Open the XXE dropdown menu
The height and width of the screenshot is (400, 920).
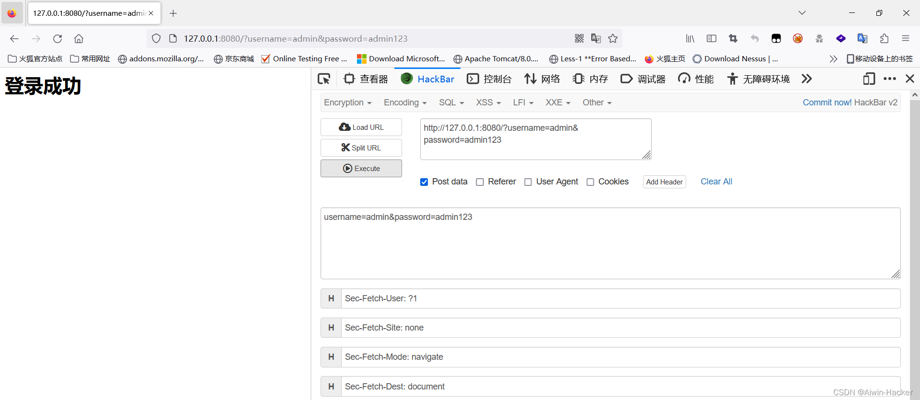(x=558, y=103)
